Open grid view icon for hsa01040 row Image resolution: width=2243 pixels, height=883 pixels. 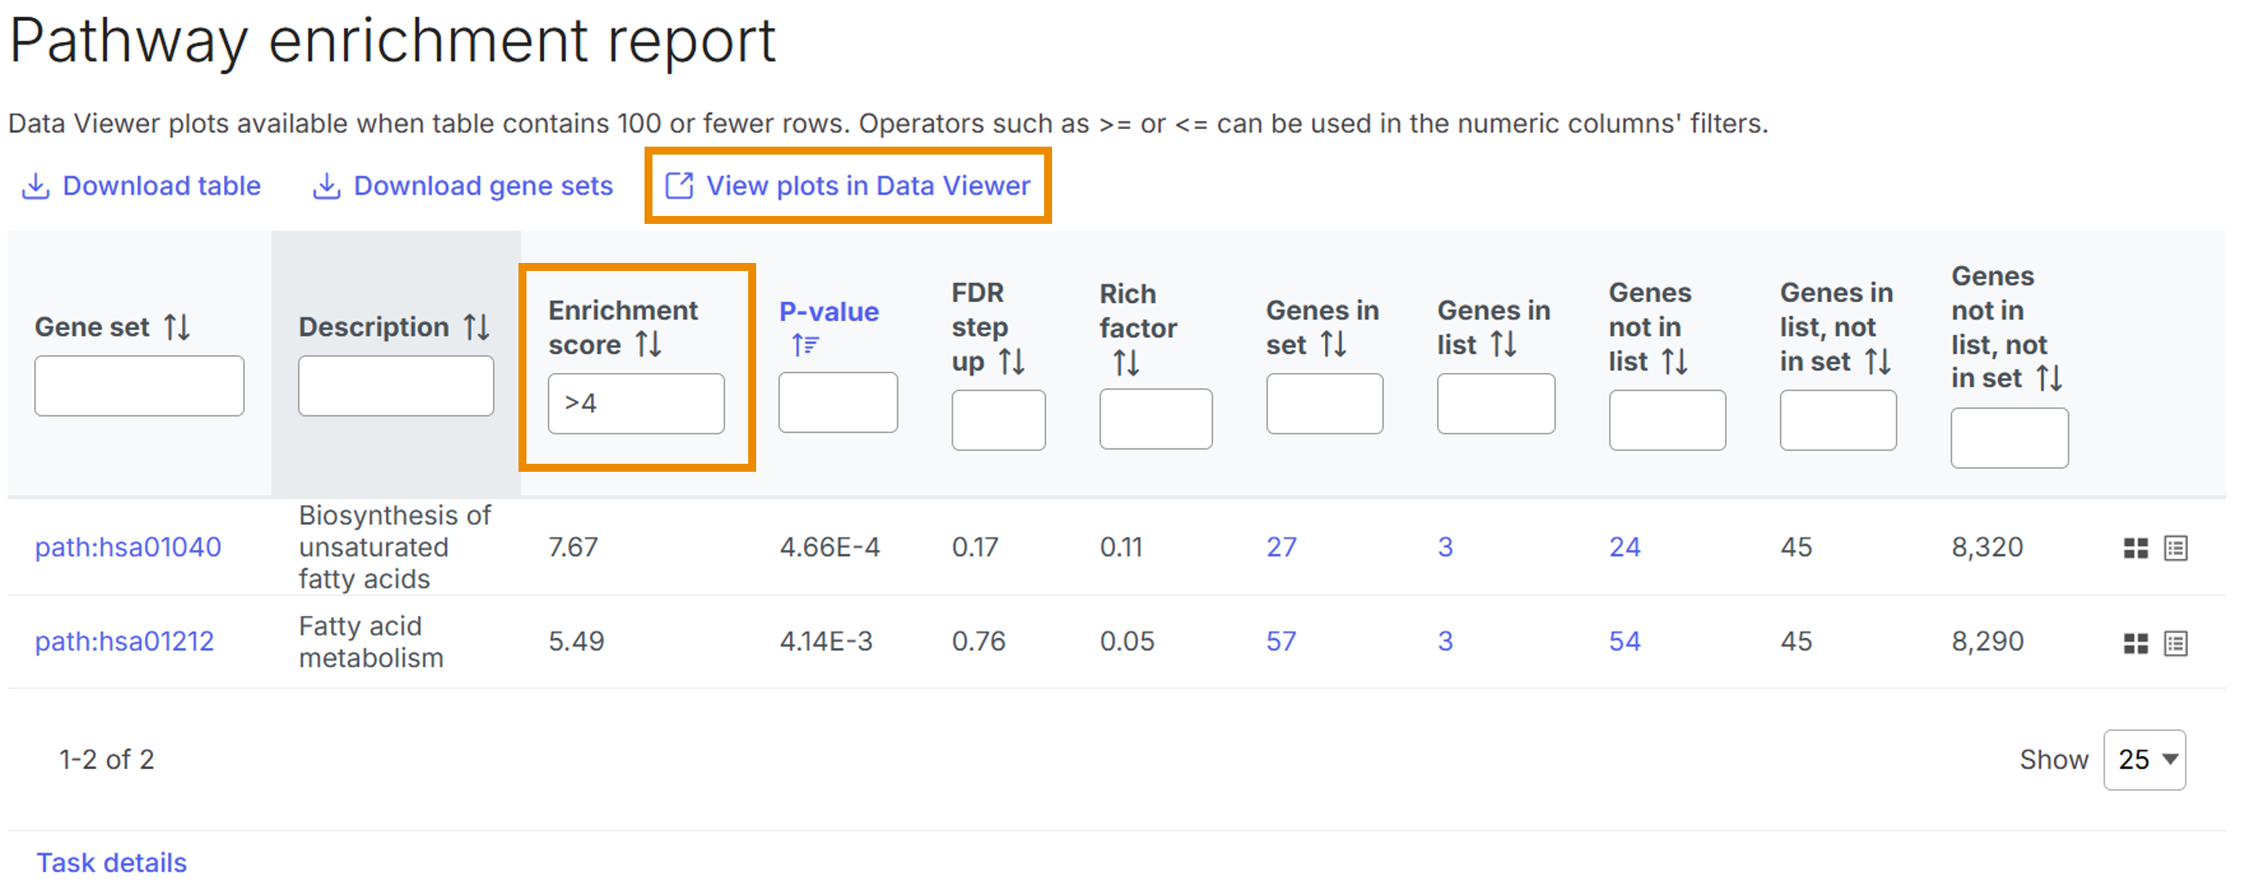point(2135,548)
